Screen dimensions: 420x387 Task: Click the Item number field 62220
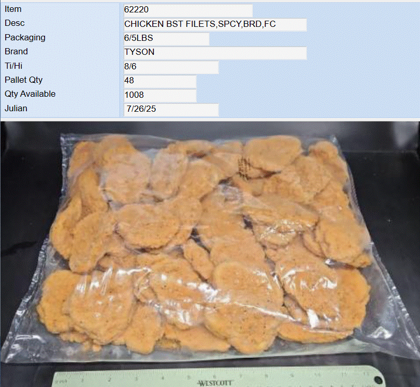click(x=188, y=10)
